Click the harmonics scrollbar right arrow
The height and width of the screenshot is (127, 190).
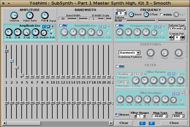click(111, 123)
